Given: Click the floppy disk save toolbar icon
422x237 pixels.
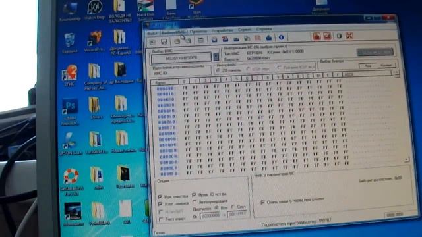Looking at the screenshot, I should (164, 41).
